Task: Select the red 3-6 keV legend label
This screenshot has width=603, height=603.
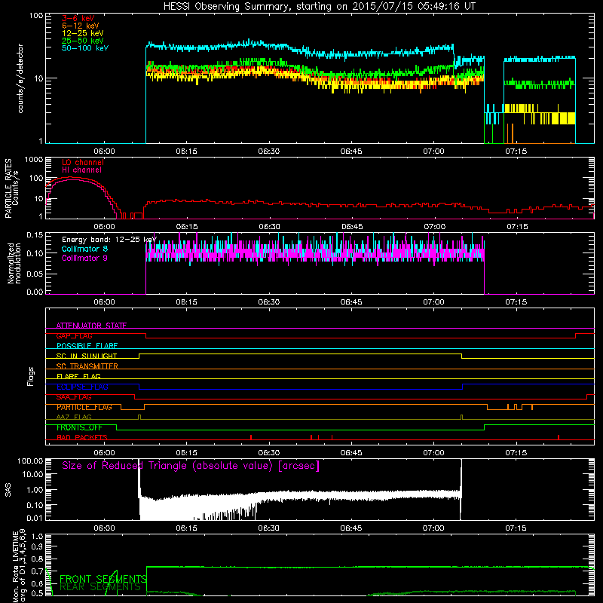Action: [x=78, y=18]
